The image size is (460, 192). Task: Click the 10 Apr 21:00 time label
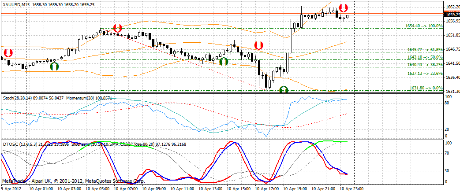pos(324,189)
